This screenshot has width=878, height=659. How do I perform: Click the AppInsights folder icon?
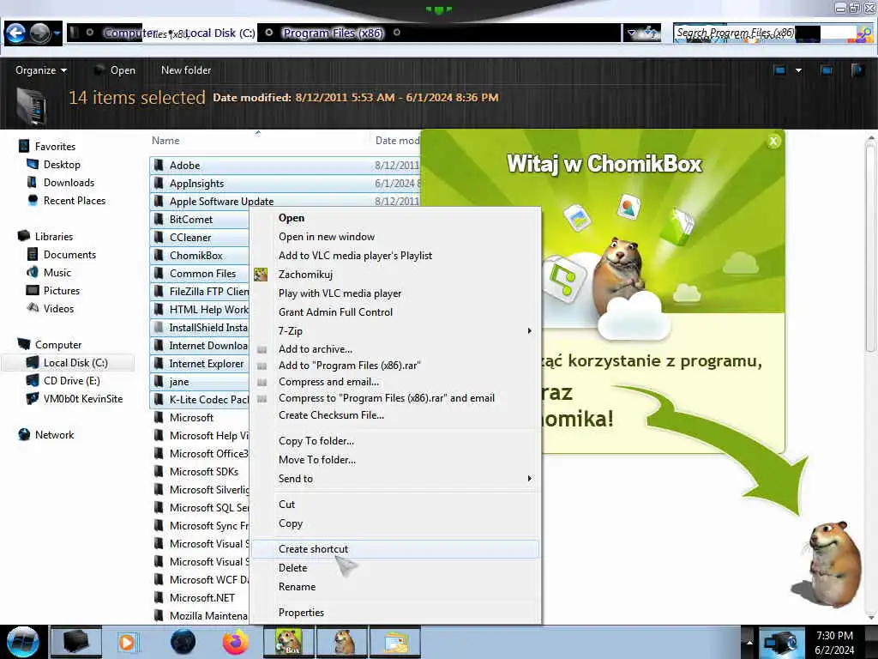point(159,183)
